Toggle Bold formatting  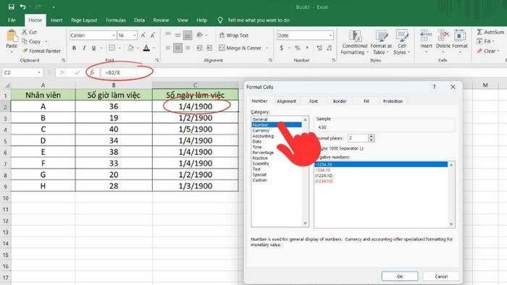click(x=74, y=48)
